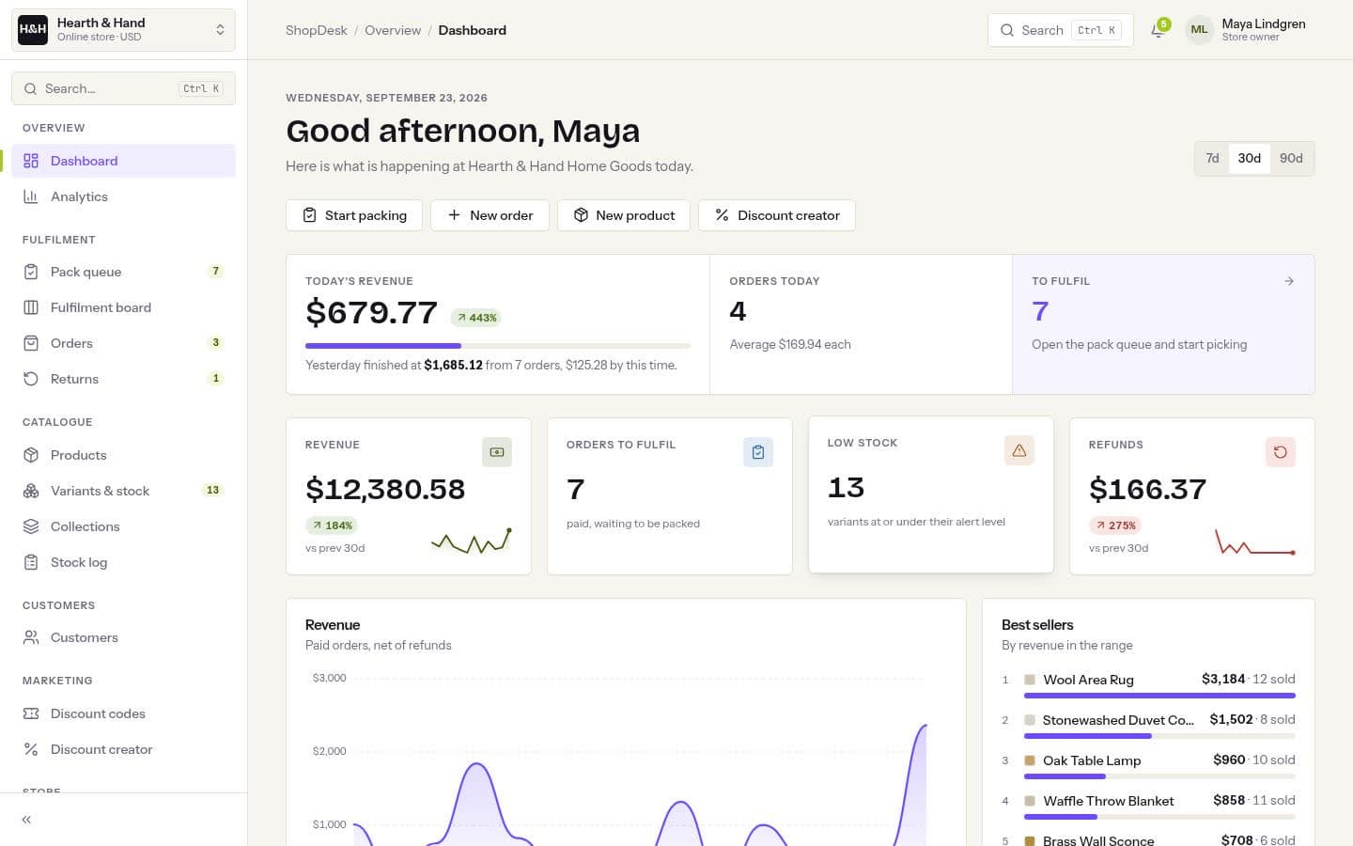Image resolution: width=1353 pixels, height=846 pixels.
Task: Click the top bar Search box
Action: [x=1061, y=30]
